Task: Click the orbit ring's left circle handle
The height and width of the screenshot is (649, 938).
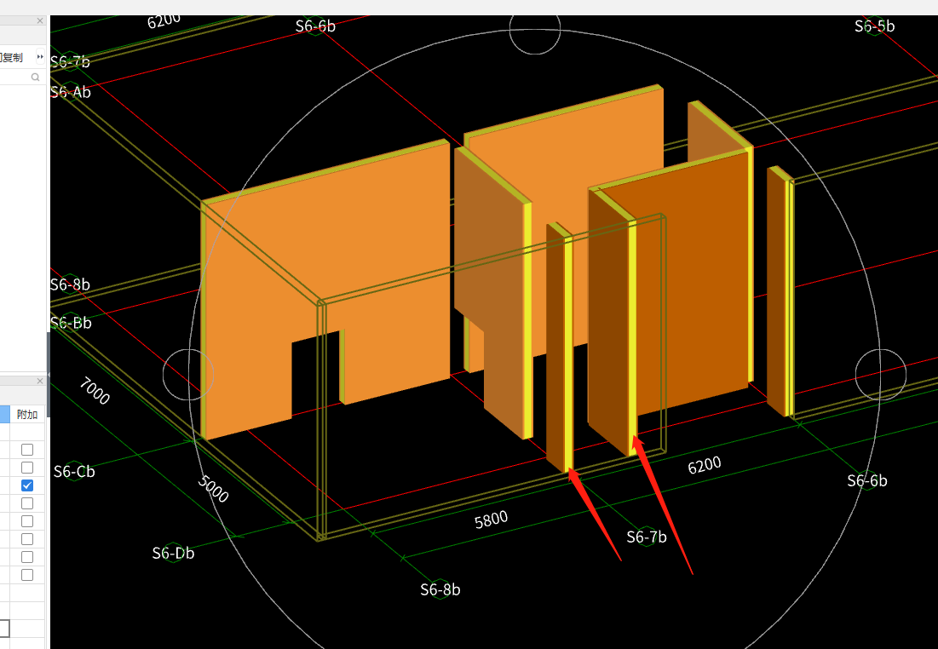Action: (x=188, y=375)
